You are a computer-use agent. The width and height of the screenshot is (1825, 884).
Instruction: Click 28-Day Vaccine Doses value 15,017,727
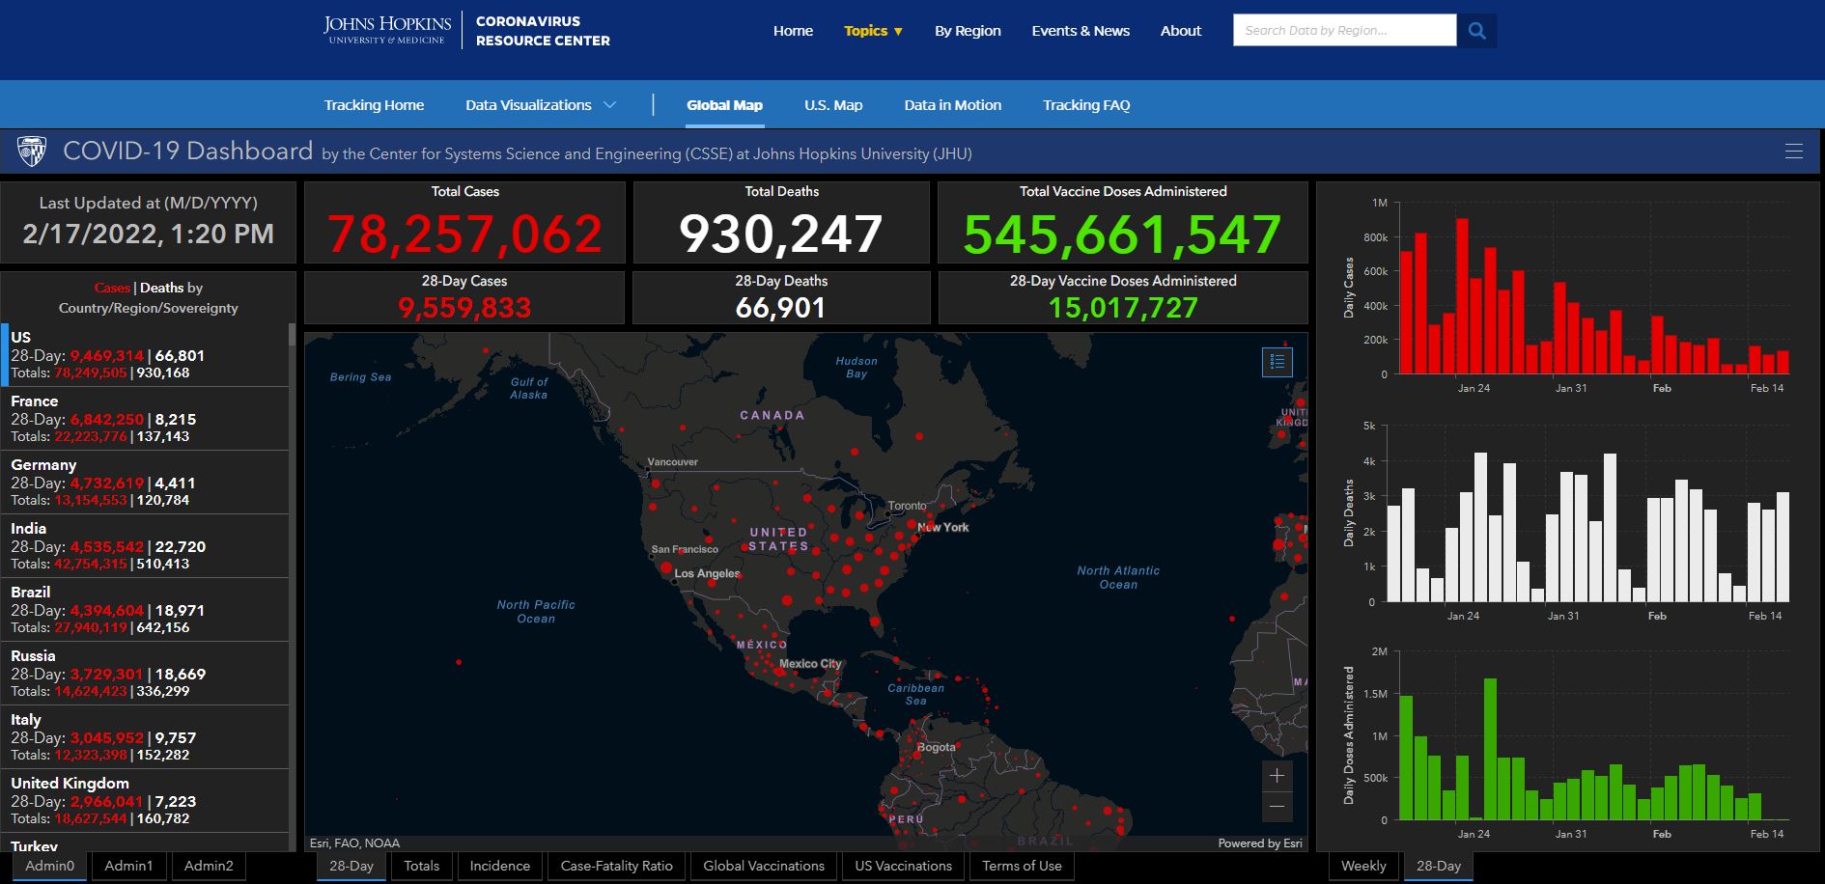tap(1123, 308)
